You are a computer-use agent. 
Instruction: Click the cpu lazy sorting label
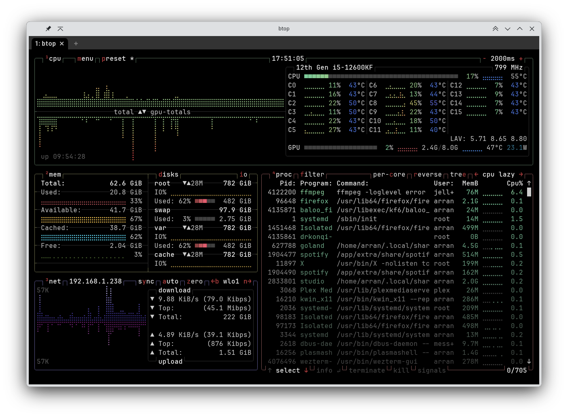coord(499,175)
